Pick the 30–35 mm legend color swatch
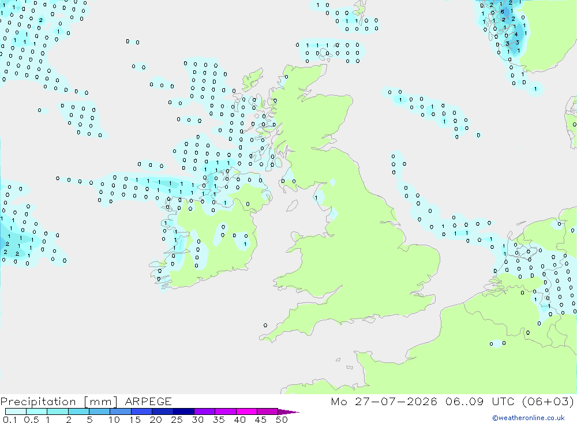This screenshot has width=577, height=423. pos(205,411)
